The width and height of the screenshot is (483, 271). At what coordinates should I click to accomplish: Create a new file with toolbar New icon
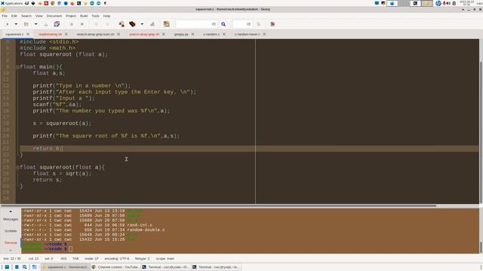[8, 24]
